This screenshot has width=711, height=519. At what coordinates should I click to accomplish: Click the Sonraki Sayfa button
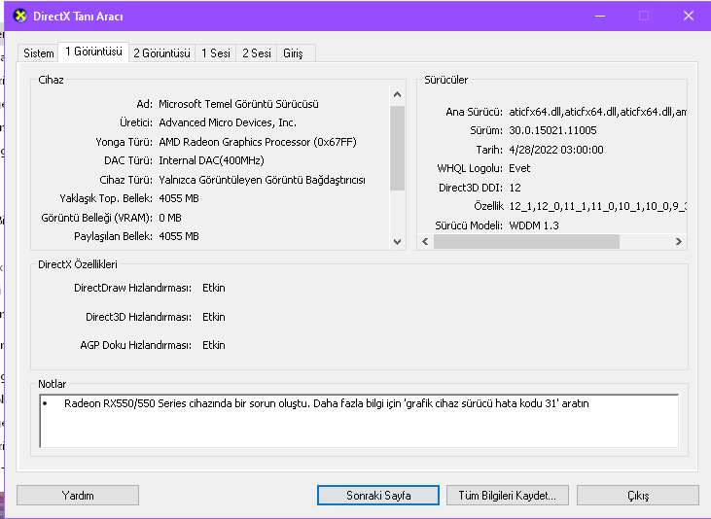[378, 496]
